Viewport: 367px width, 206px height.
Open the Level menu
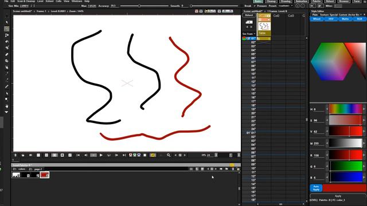40,1
